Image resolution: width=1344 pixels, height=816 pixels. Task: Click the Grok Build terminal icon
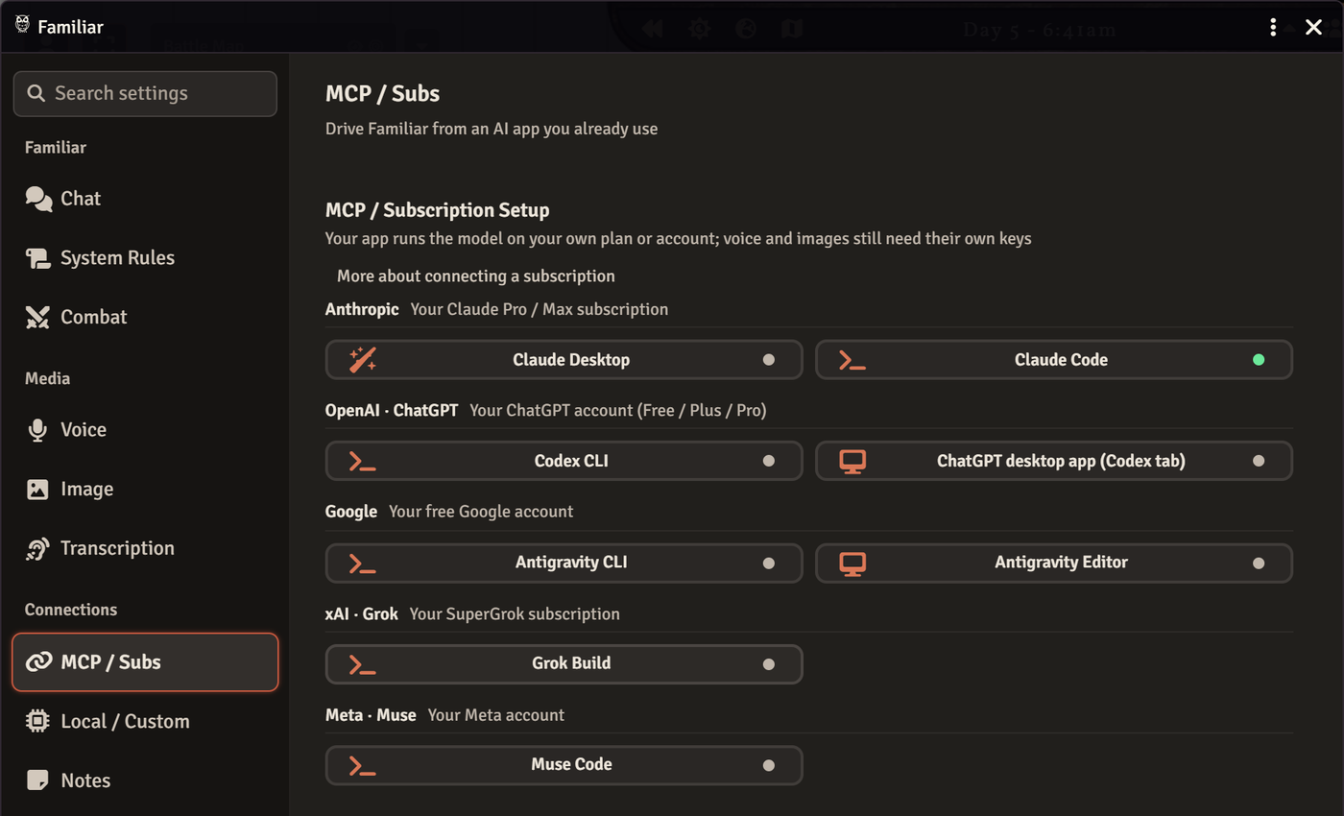click(362, 663)
